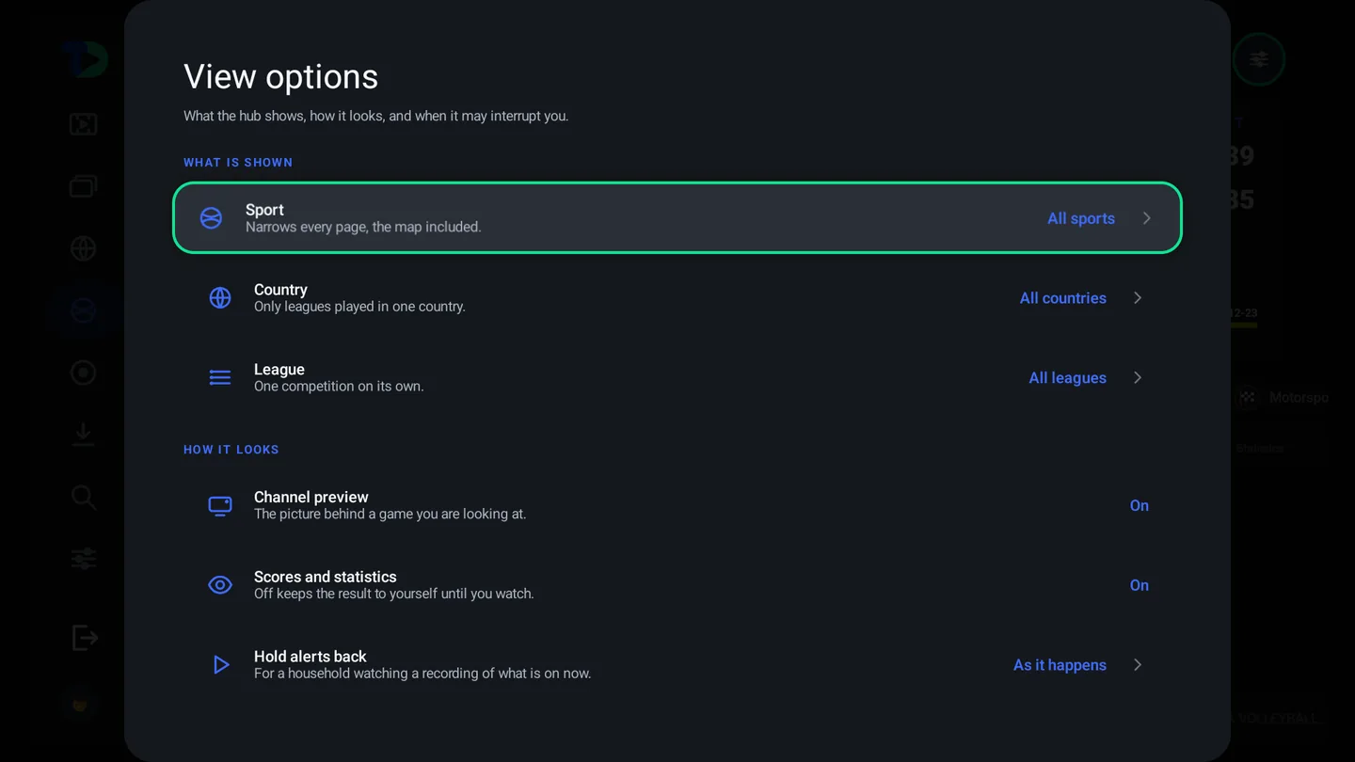Click 'One competition on its own.' text
The image size is (1355, 762).
339,387
